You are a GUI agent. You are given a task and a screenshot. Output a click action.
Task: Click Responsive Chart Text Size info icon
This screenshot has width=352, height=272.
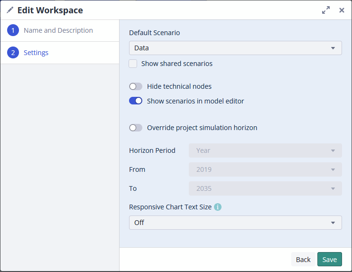pyautogui.click(x=218, y=207)
